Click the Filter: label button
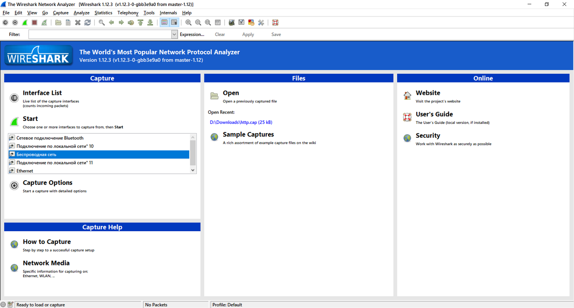Viewport: 574px width, 308px height. 15,34
